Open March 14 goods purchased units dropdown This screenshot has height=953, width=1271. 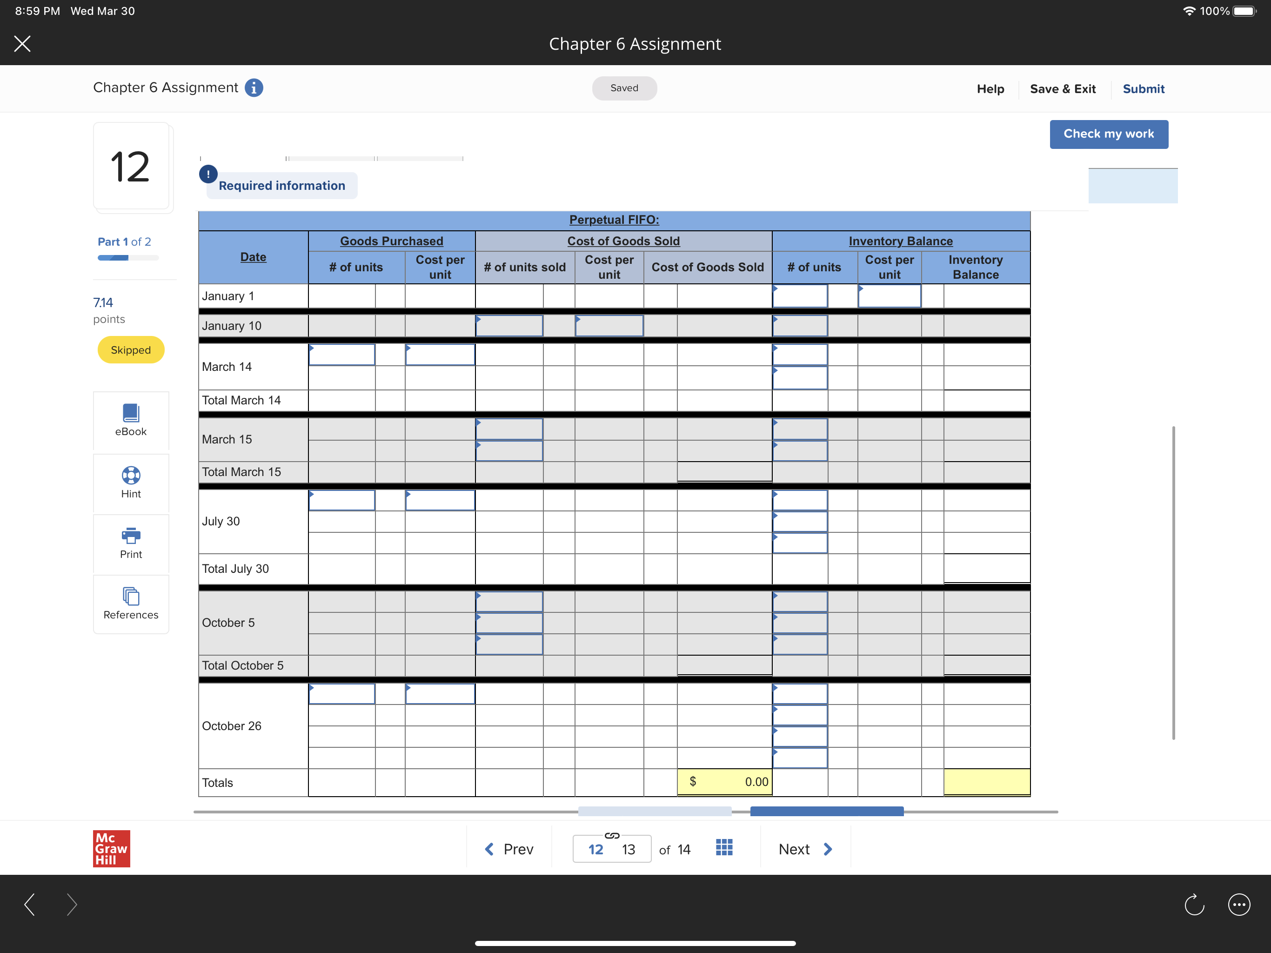341,355
